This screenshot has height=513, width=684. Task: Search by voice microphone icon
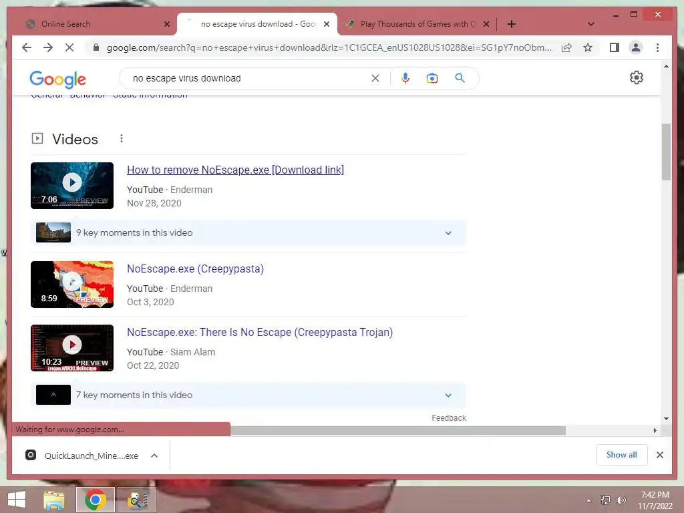click(405, 78)
